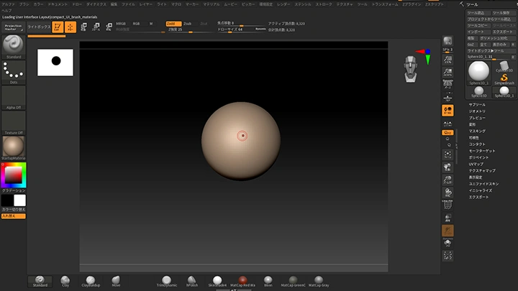Open the ドキュメント menu

58,4
